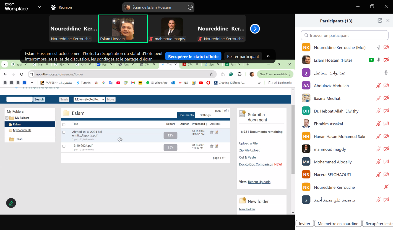Open the 'Move selected to...' dropdown

tap(89, 99)
